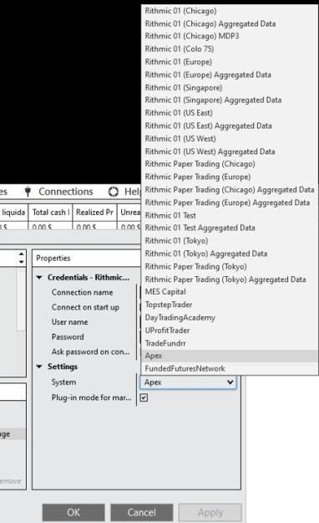Click the Password property row
This screenshot has width=319, height=523.
point(68,337)
